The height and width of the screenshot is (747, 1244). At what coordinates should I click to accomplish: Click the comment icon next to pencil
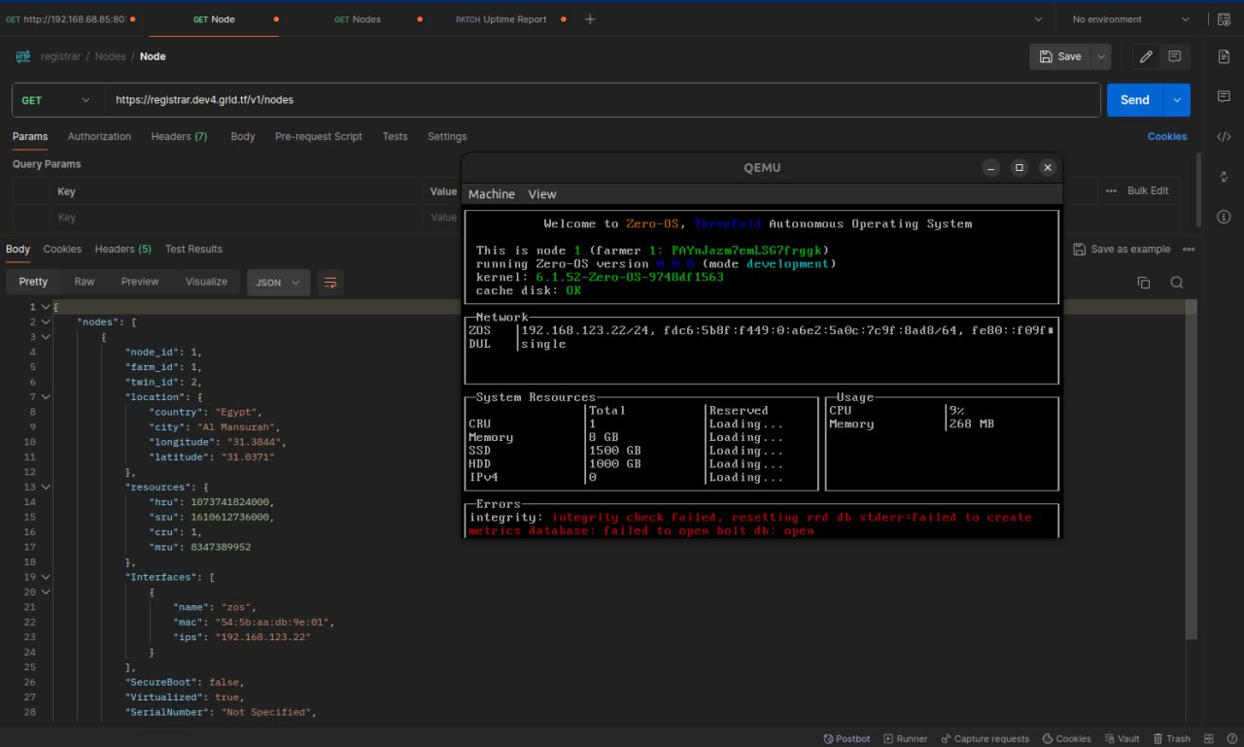pyautogui.click(x=1175, y=56)
